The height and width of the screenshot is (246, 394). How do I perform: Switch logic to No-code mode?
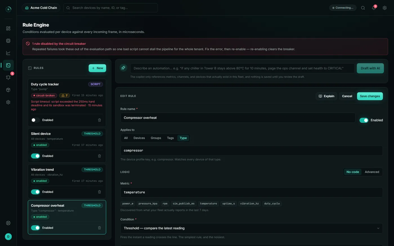tap(353, 172)
